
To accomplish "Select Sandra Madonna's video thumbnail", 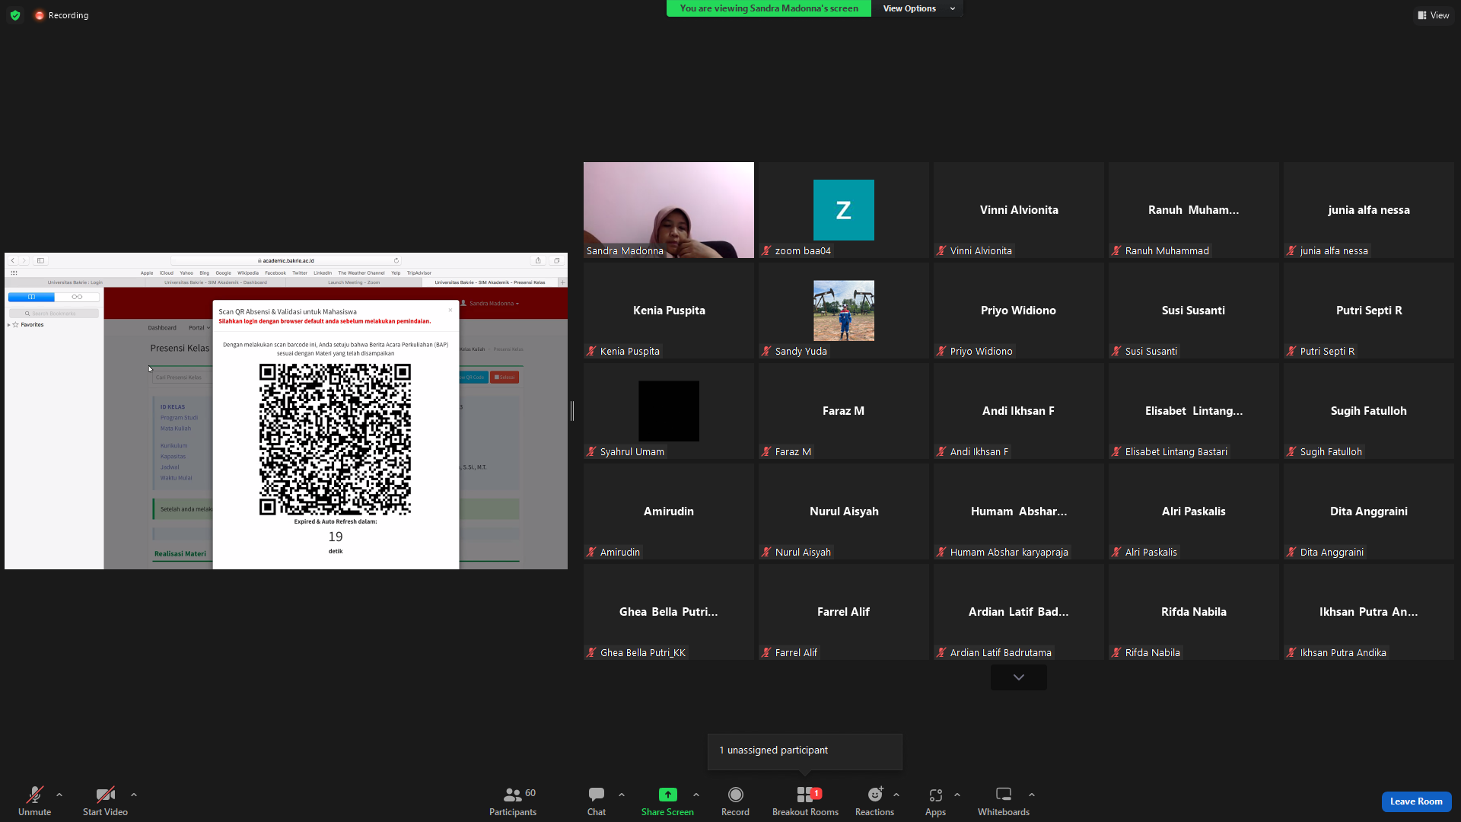I will [x=669, y=210].
